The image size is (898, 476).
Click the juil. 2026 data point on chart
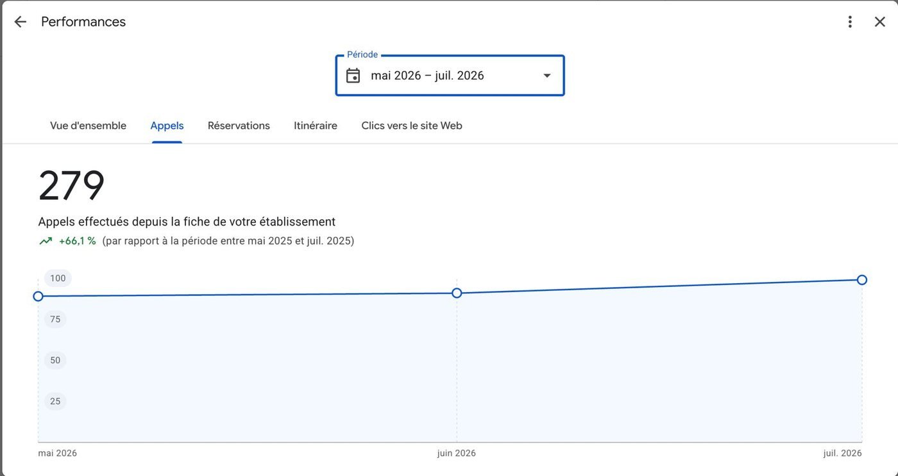(862, 280)
